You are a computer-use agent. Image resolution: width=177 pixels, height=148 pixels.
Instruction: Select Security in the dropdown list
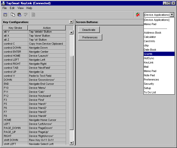(159, 84)
